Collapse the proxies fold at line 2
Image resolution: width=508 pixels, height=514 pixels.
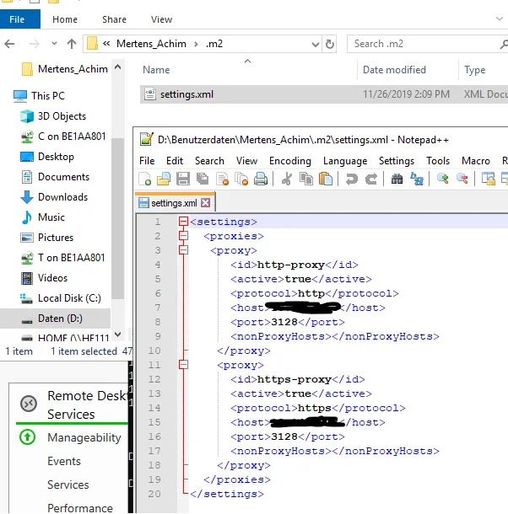[183, 236]
